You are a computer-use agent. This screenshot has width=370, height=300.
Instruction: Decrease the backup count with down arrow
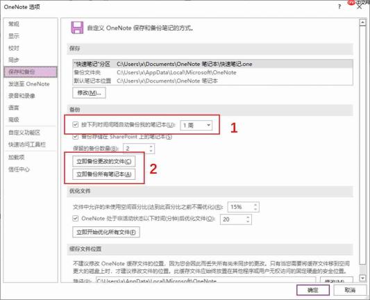[151, 151]
